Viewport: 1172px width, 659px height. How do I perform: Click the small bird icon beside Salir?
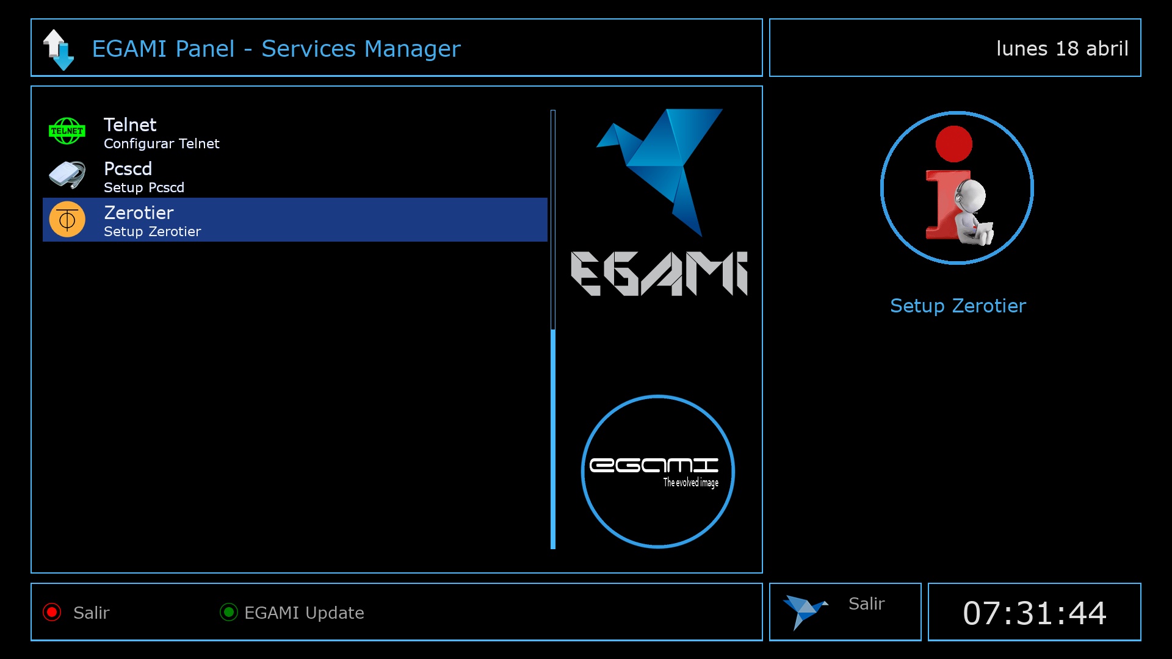point(805,611)
